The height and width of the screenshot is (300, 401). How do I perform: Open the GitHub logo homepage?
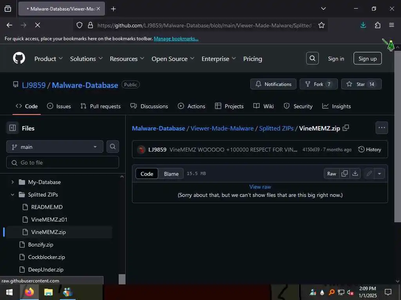pyautogui.click(x=19, y=58)
